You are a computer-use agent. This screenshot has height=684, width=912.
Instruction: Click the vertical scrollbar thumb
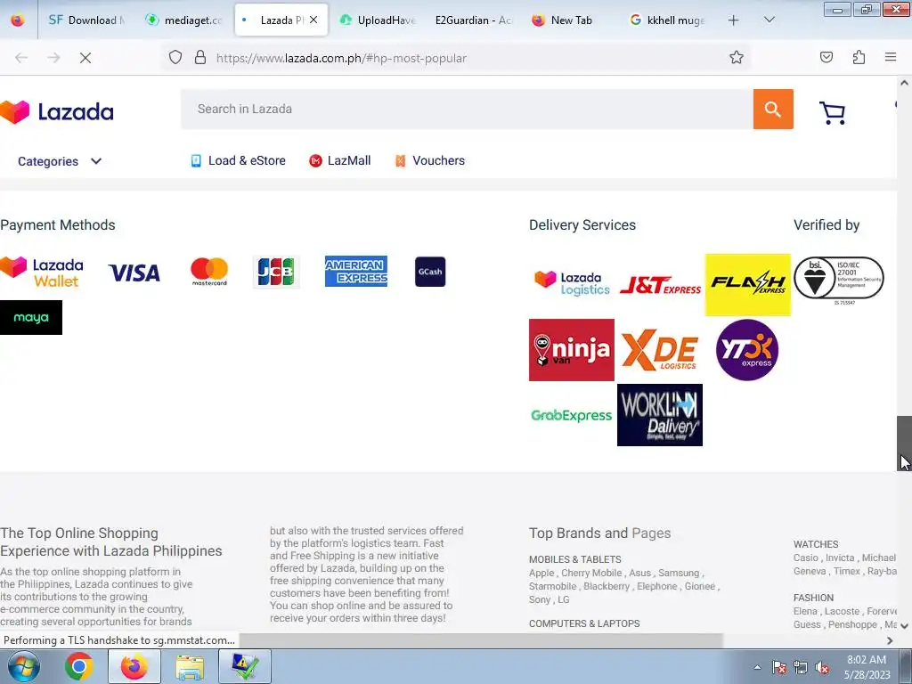pyautogui.click(x=905, y=444)
